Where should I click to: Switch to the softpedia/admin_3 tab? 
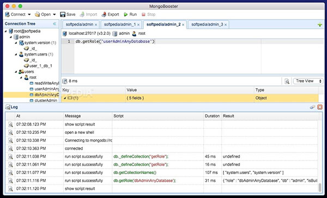click(x=207, y=24)
